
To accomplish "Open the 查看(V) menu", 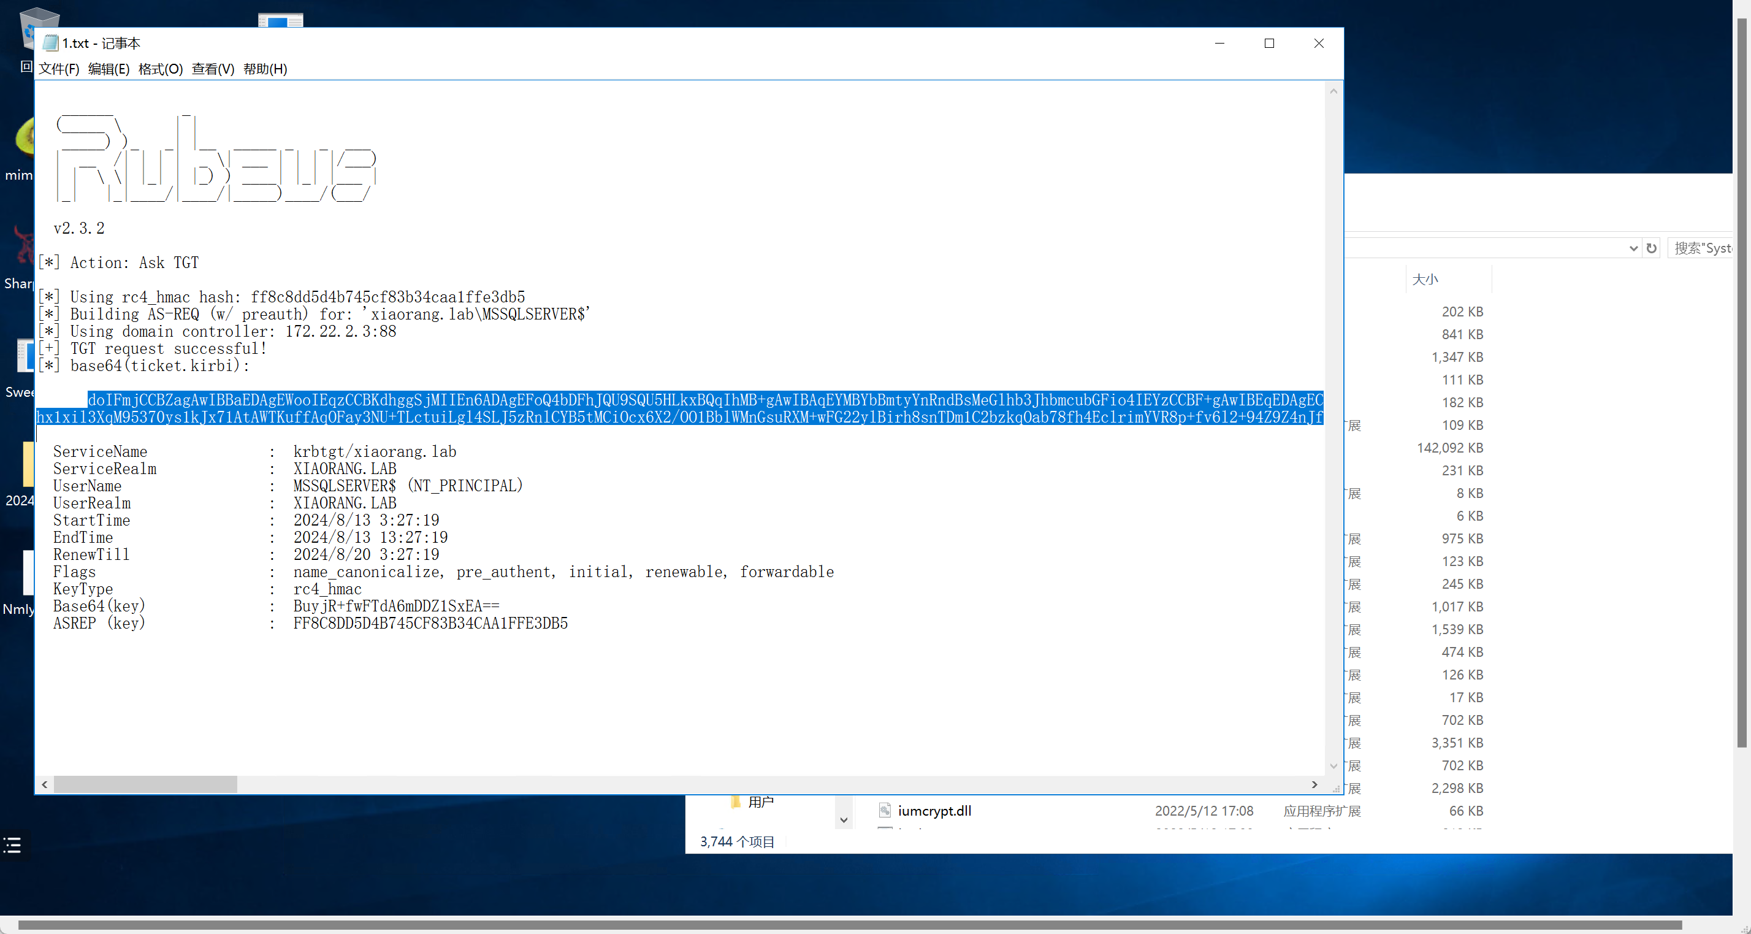I will pyautogui.click(x=213, y=69).
